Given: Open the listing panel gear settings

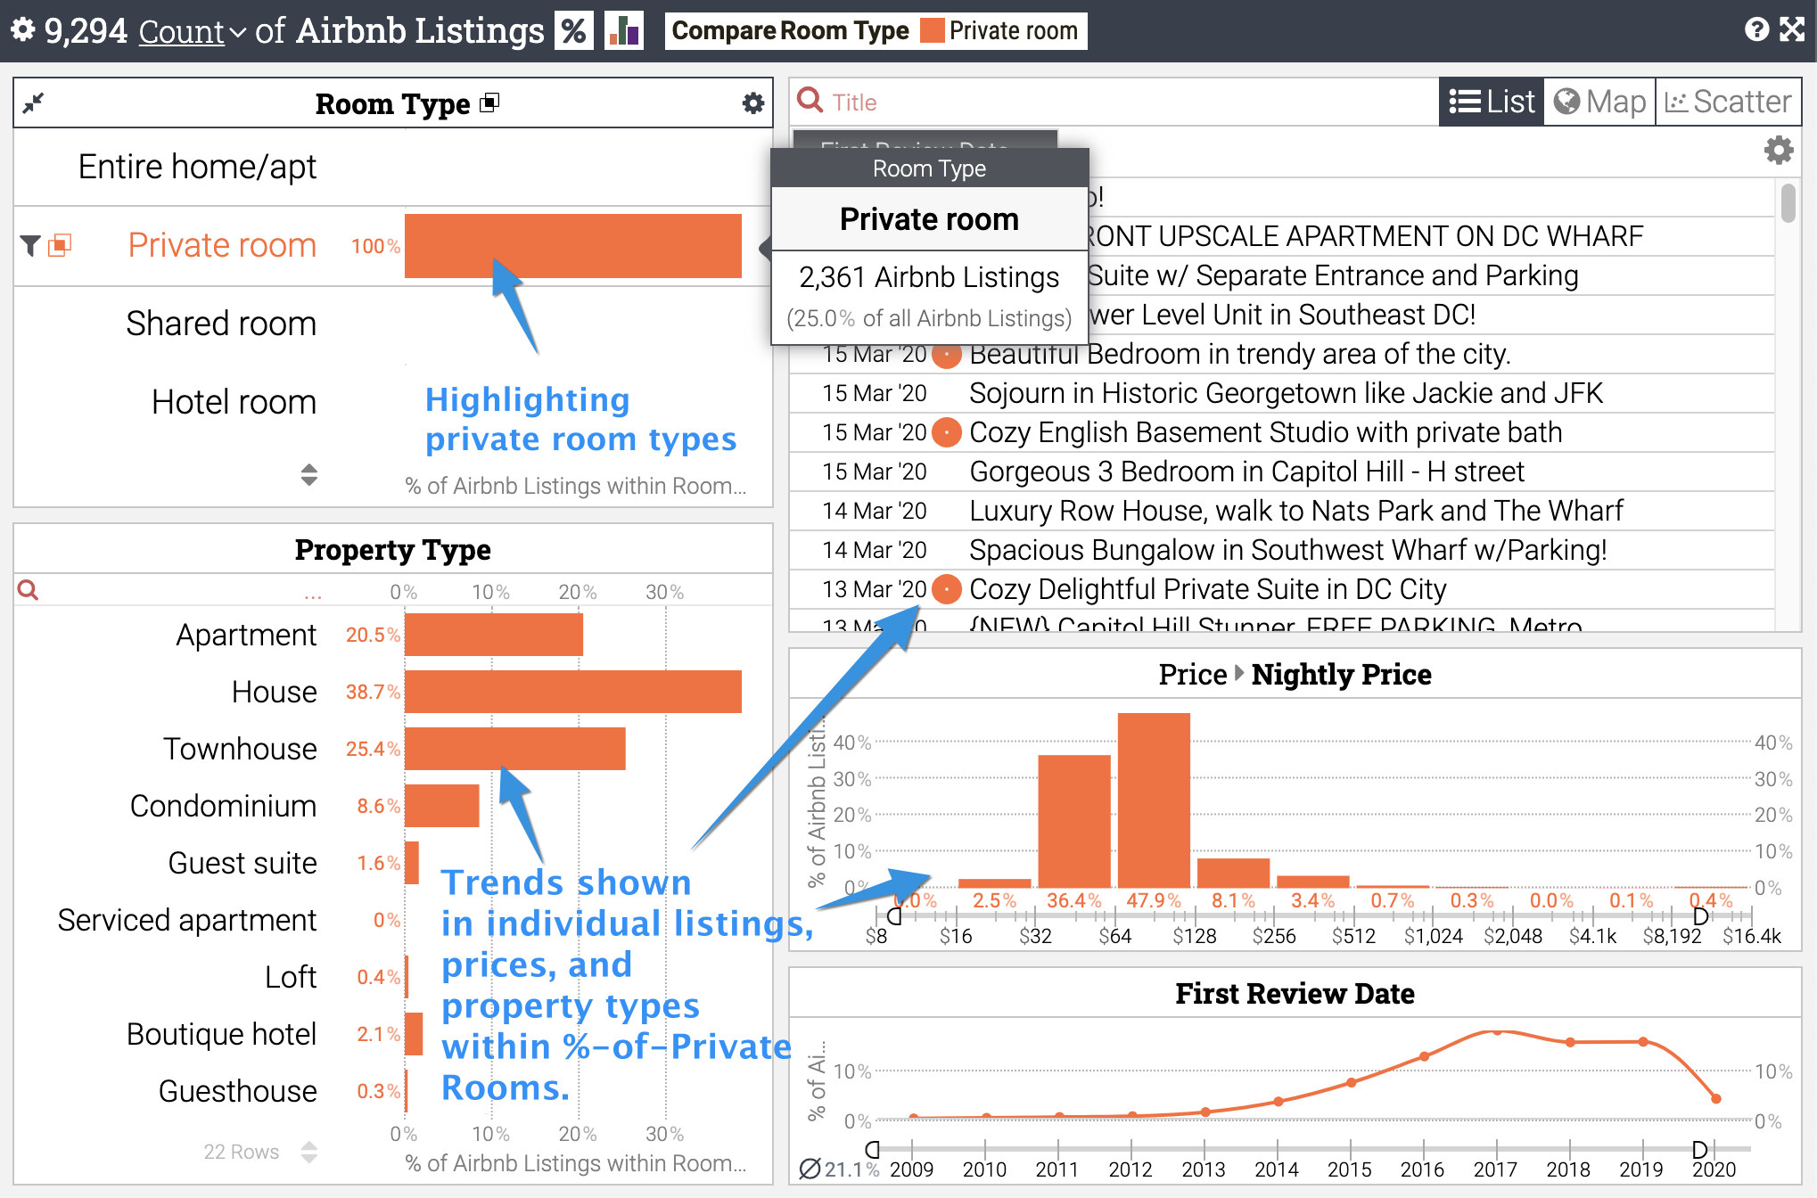Looking at the screenshot, I should click(x=1779, y=150).
